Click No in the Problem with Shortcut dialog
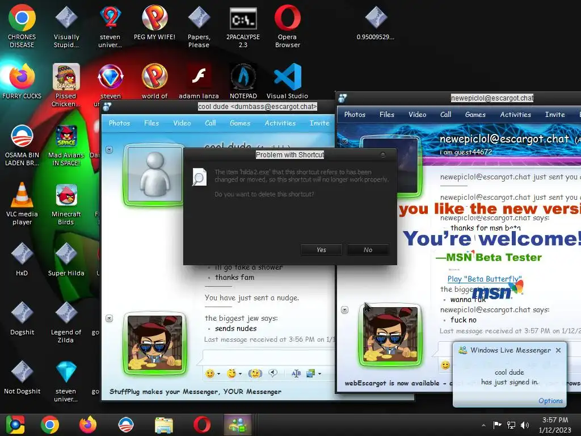 click(x=368, y=250)
